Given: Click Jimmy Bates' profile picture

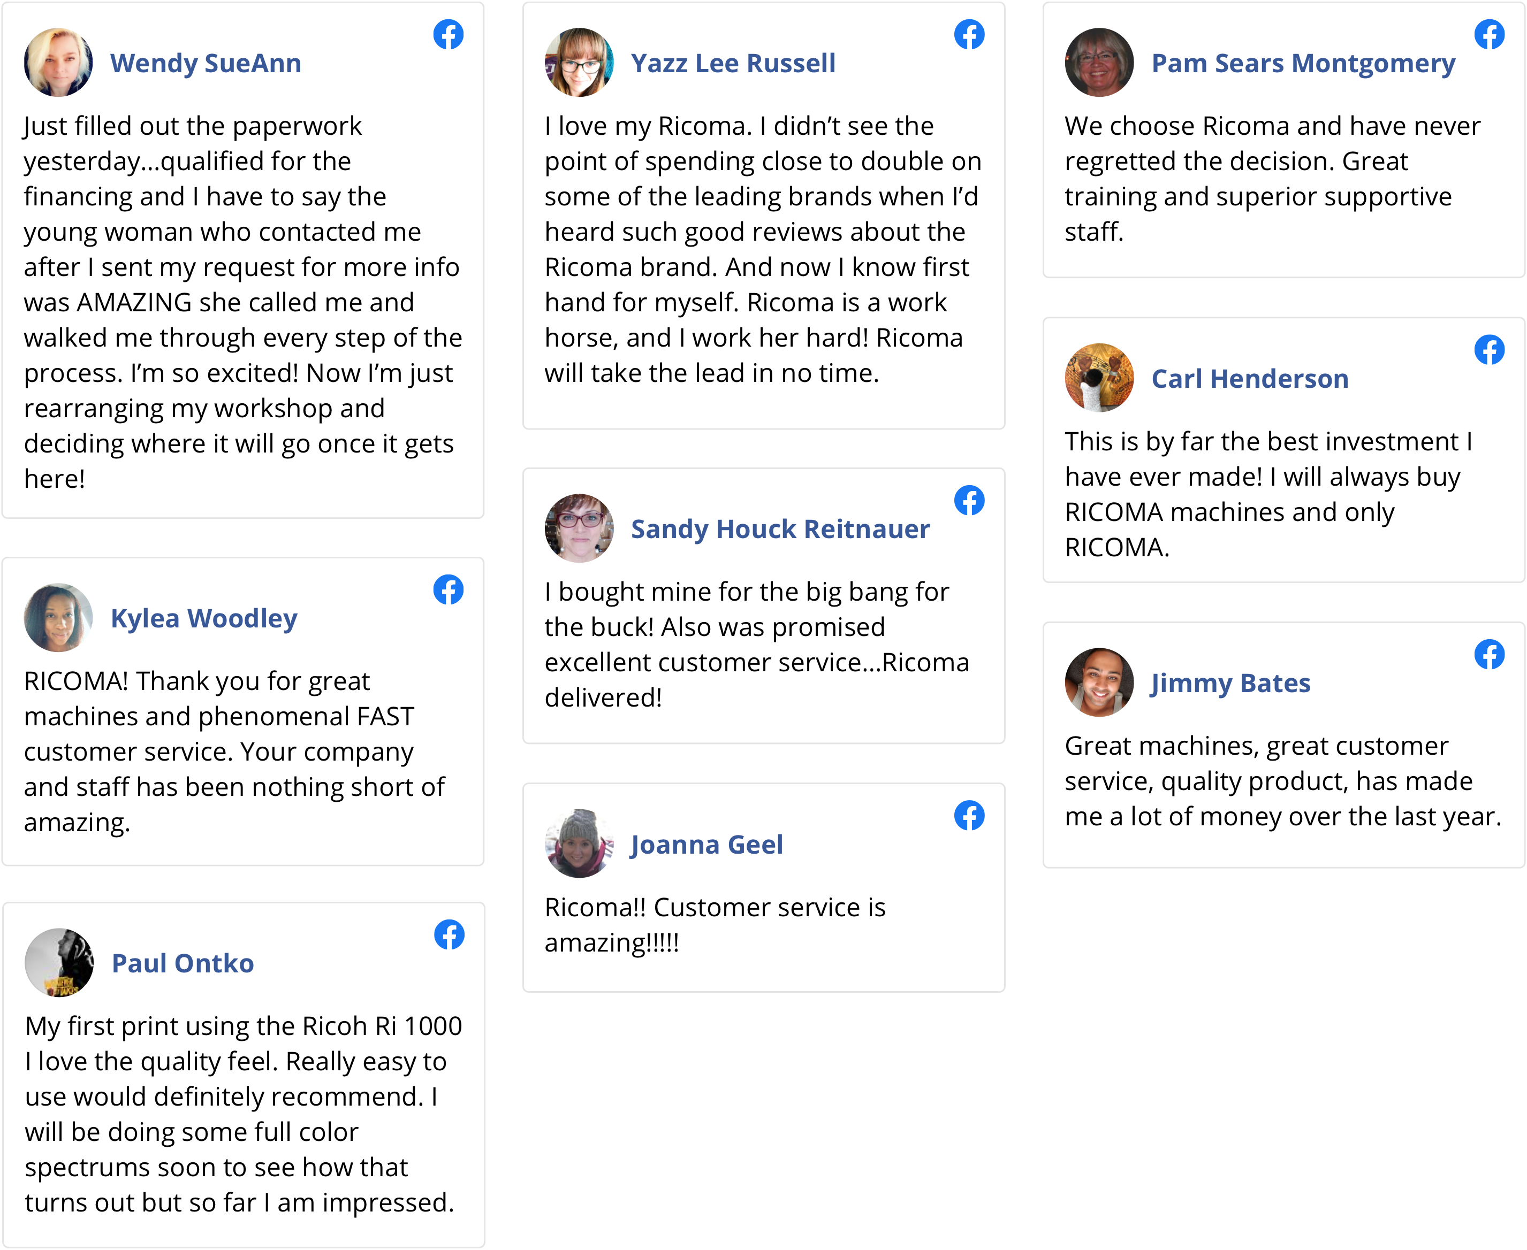Looking at the screenshot, I should tap(1099, 682).
